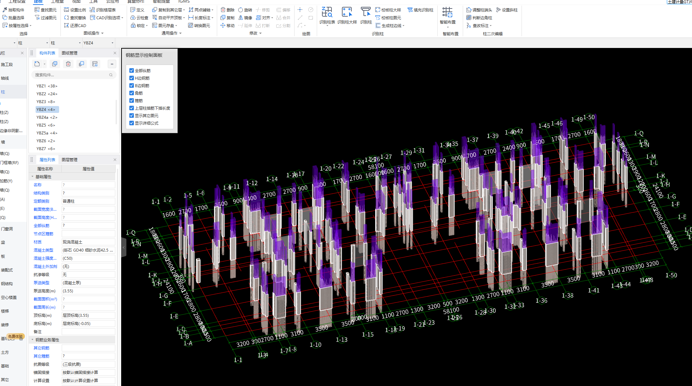Click the expand arrows in component toolbar
This screenshot has width=692, height=386.
(112, 64)
